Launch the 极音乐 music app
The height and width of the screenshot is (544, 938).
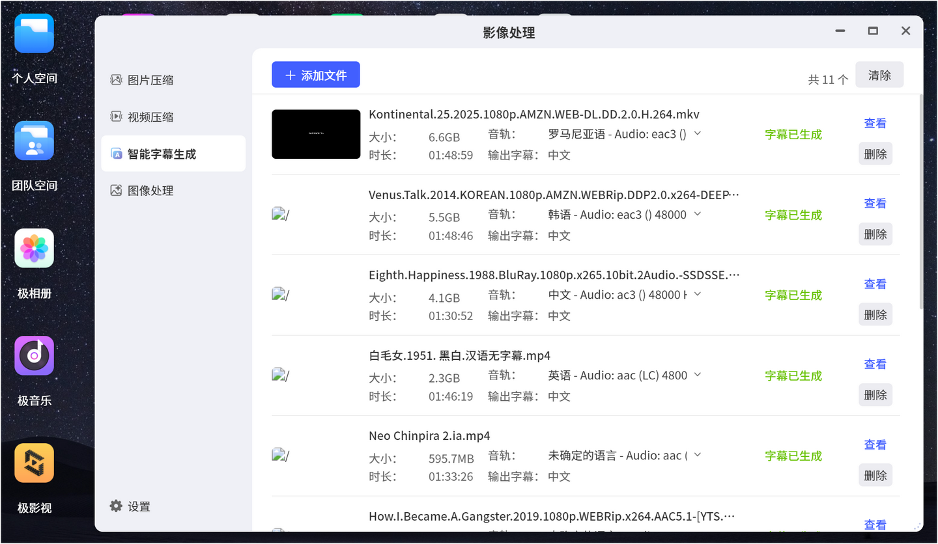[35, 355]
